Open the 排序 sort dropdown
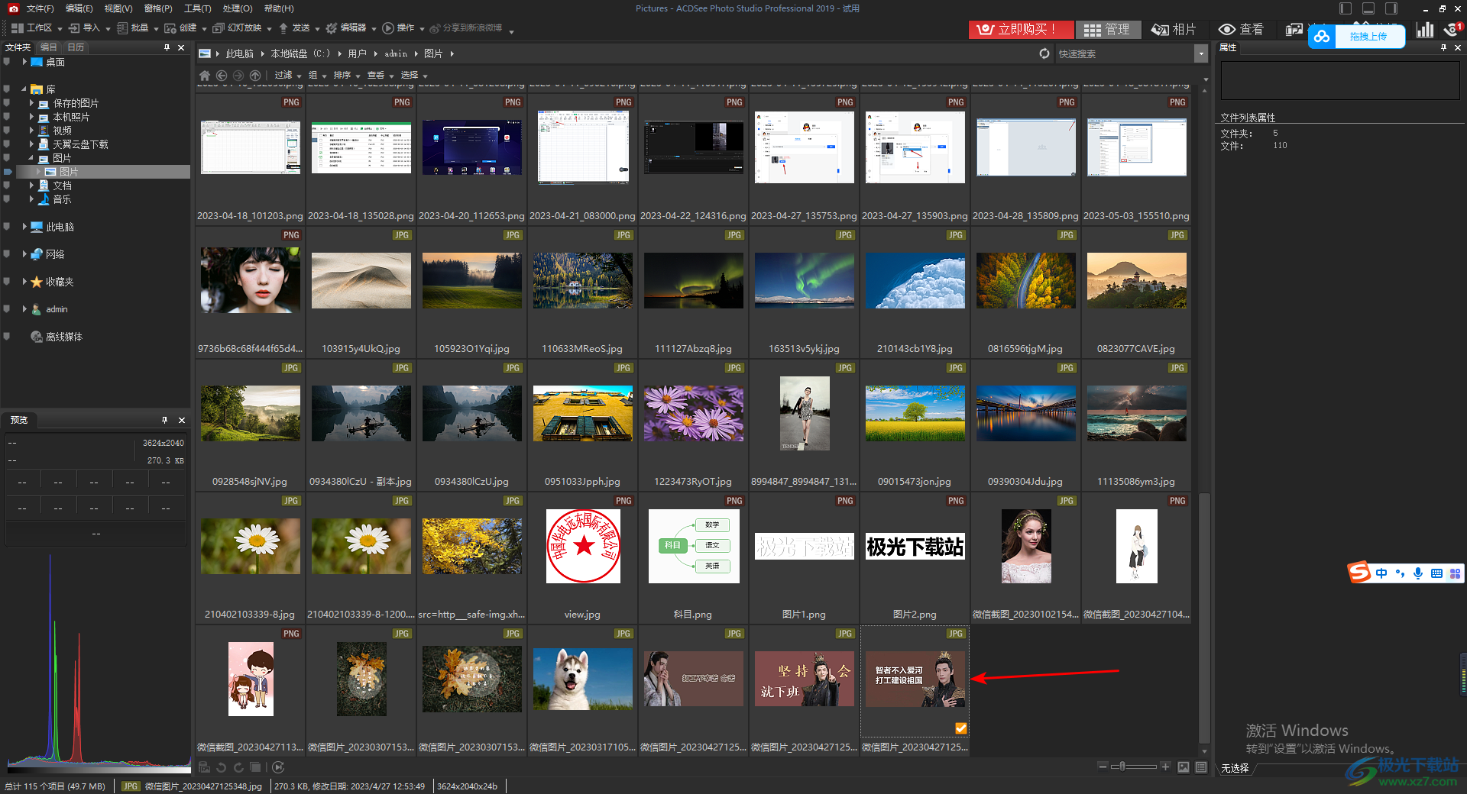The height and width of the screenshot is (794, 1467). [347, 76]
